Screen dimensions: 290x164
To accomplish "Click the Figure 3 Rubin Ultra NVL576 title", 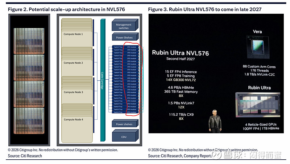I will point(205,9).
